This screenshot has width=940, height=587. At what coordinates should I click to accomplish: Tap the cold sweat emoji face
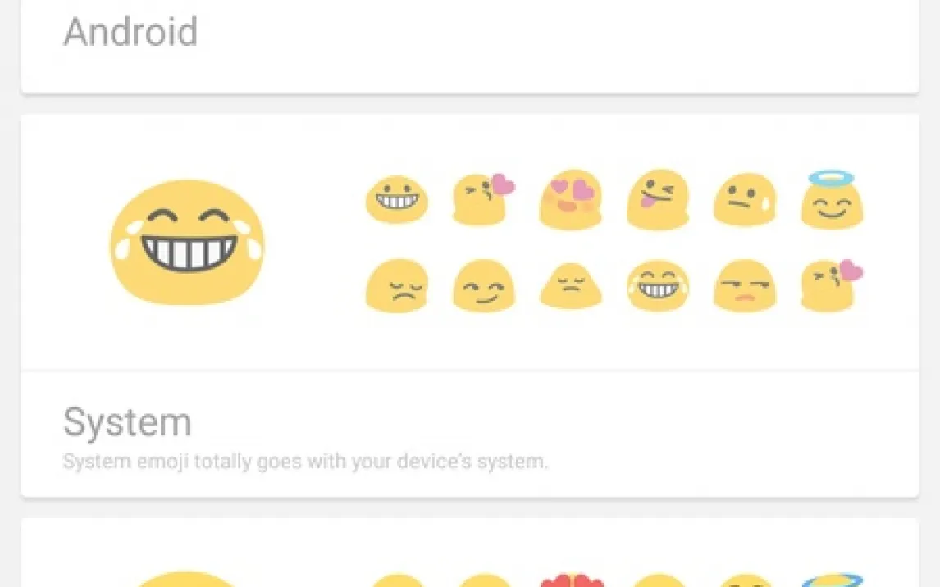point(745,199)
